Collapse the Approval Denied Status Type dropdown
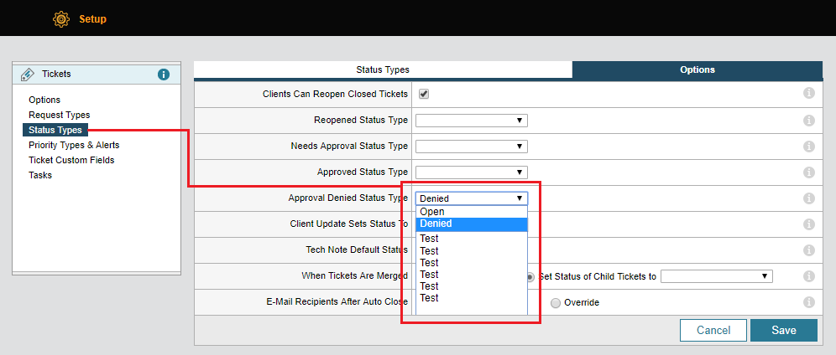The width and height of the screenshot is (836, 355). tap(472, 198)
